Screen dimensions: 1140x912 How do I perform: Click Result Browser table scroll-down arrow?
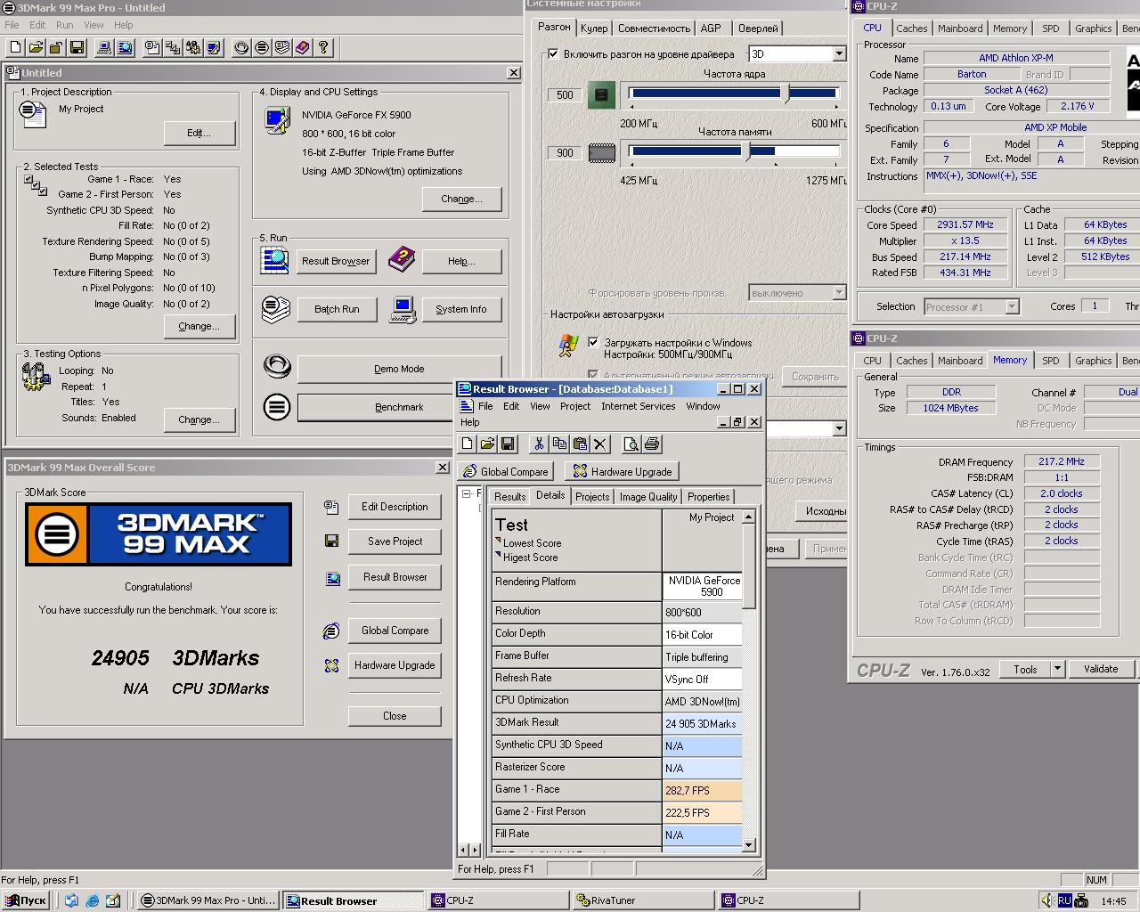point(748,845)
